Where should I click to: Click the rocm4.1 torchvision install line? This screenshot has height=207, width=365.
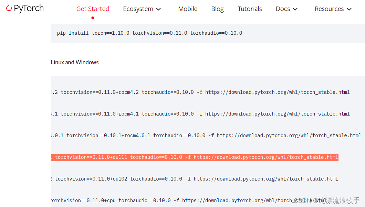[x=200, y=114]
